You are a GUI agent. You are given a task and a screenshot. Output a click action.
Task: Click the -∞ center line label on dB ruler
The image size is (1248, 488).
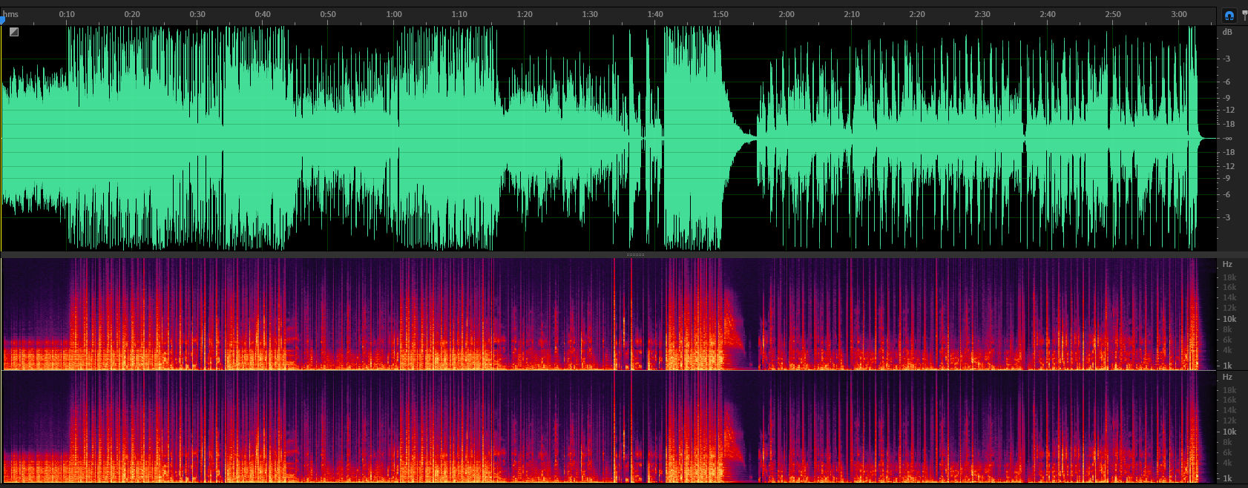[x=1228, y=139]
